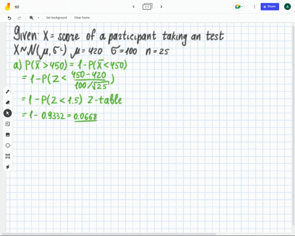295x236 pixels.
Task: Expand the zoom options dropdown arrow
Action: click(x=38, y=18)
